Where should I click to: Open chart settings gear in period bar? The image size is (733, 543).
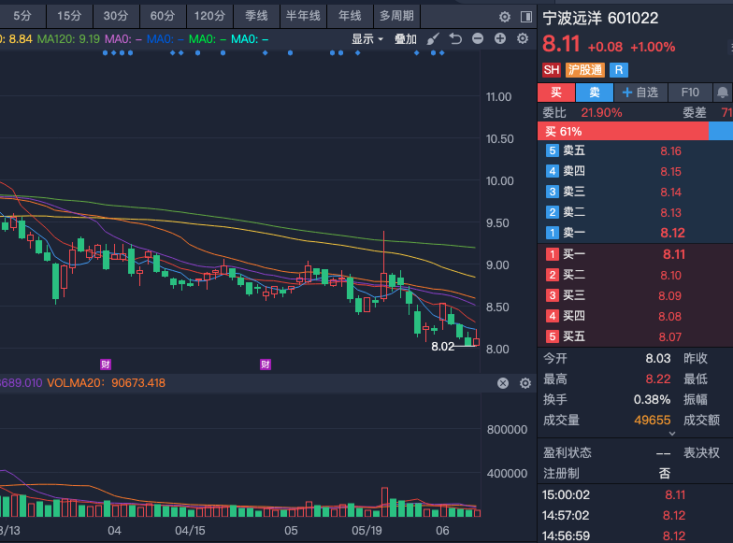[x=505, y=17]
